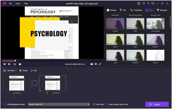The image size is (172, 109).
Task: Apply the Sketch filter thumbnail
Action: coord(155,55)
